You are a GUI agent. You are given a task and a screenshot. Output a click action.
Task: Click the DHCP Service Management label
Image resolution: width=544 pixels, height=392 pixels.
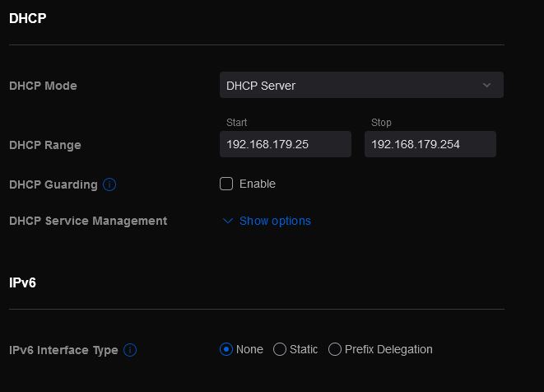[87, 221]
